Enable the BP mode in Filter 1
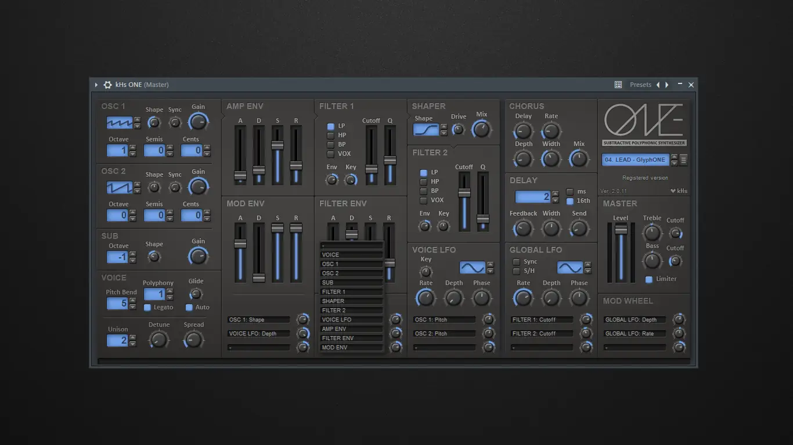Screen dimensions: 793x445 point(331,145)
